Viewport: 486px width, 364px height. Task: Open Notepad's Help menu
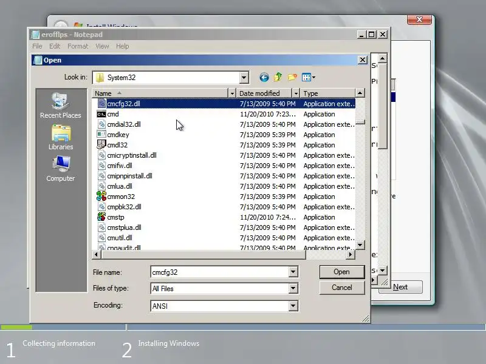tap(123, 46)
